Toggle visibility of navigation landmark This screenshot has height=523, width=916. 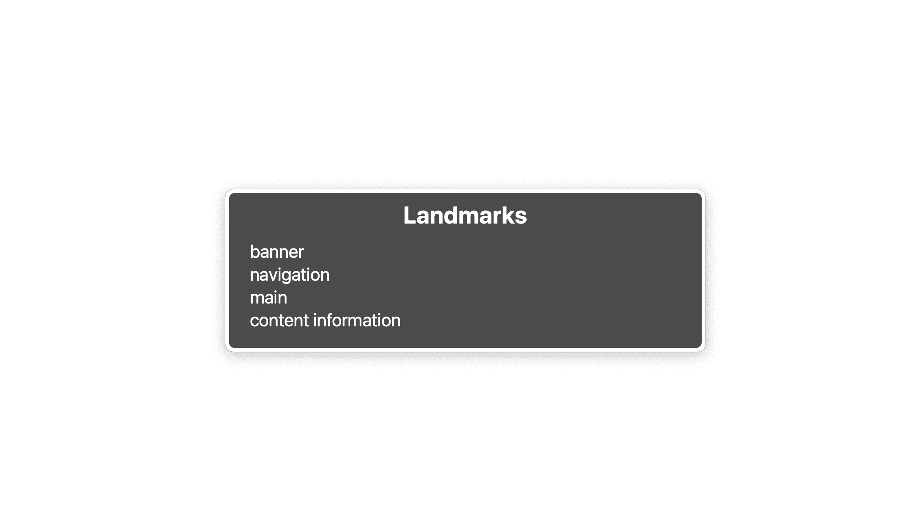click(289, 274)
